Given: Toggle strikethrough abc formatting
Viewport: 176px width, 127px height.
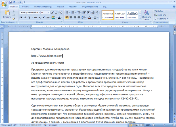Looking at the screenshot, I should tap(35, 18).
